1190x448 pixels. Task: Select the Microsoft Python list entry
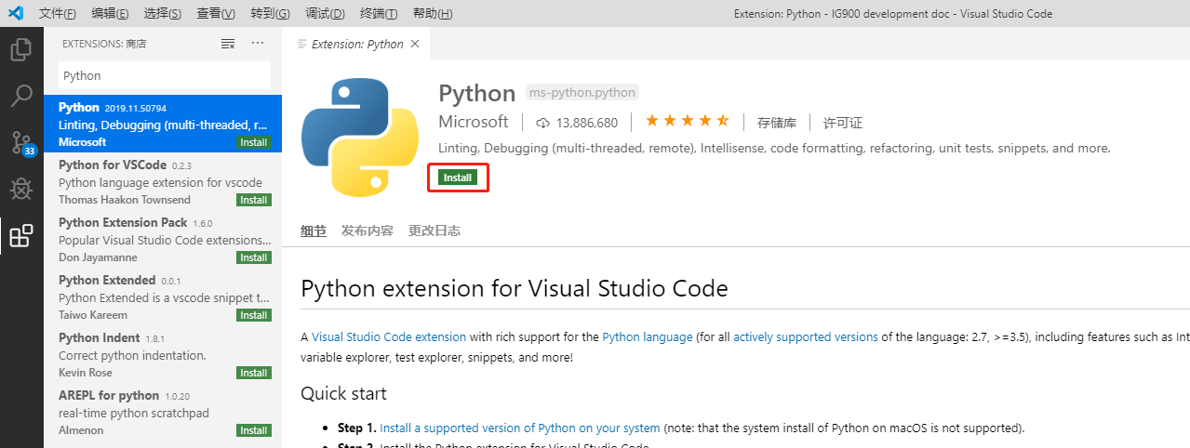163,125
